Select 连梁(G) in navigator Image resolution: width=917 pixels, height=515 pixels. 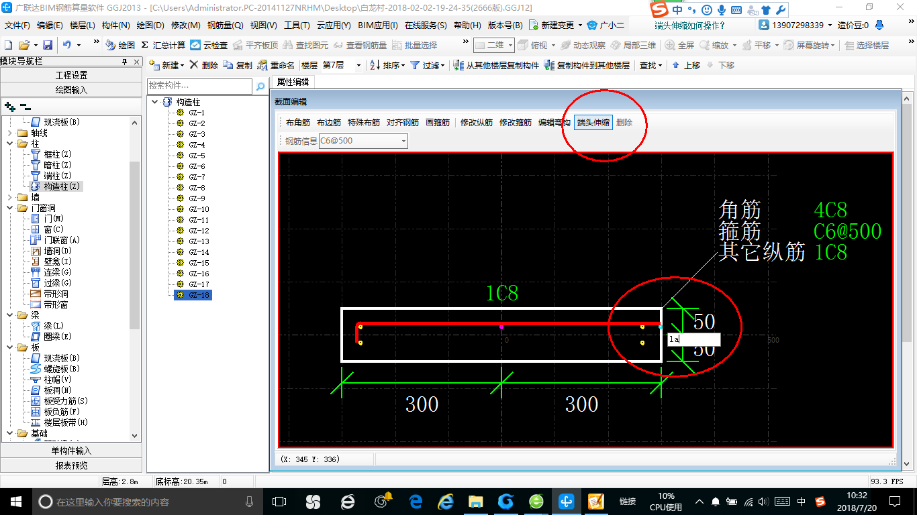(x=58, y=272)
